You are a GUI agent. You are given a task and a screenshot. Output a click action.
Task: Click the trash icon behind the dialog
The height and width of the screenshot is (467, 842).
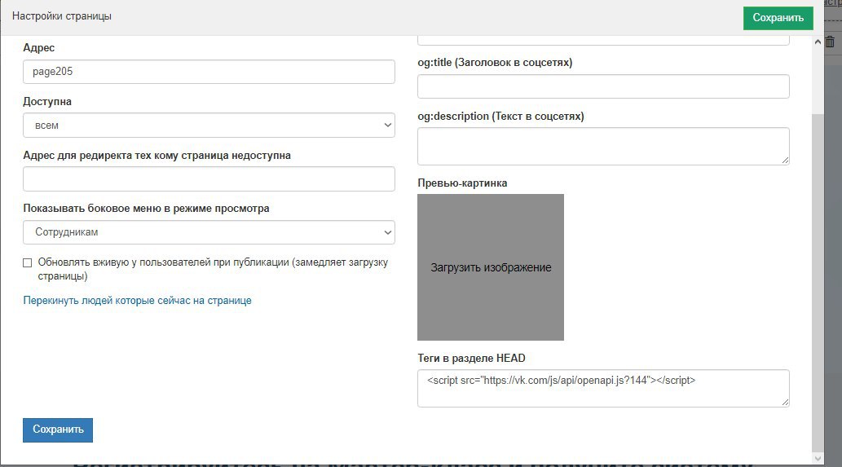coord(831,42)
